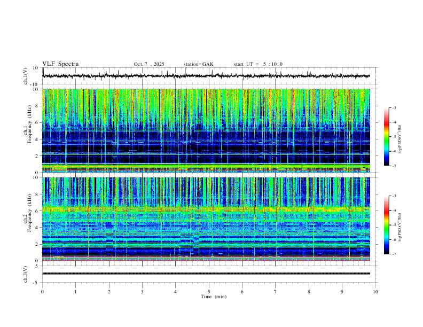The height and width of the screenshot is (327, 423).
Task: Click the ch.1 "Frequency (kHz)" axis label
Action: point(29,123)
